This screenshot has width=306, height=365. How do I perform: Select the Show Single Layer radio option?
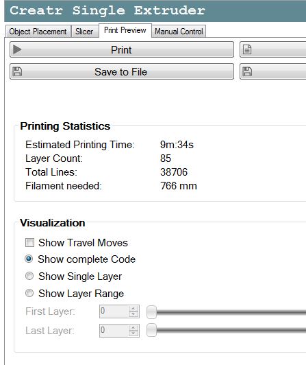29,276
